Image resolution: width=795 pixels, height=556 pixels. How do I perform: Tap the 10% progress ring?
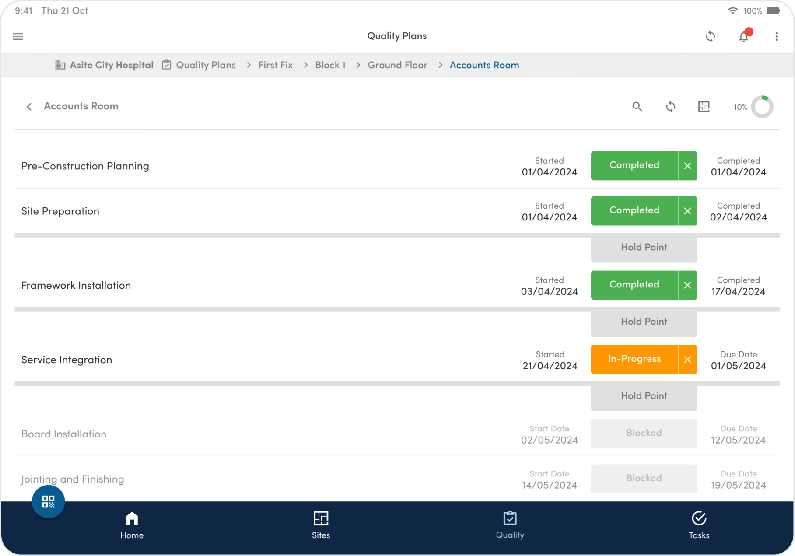[x=762, y=107]
